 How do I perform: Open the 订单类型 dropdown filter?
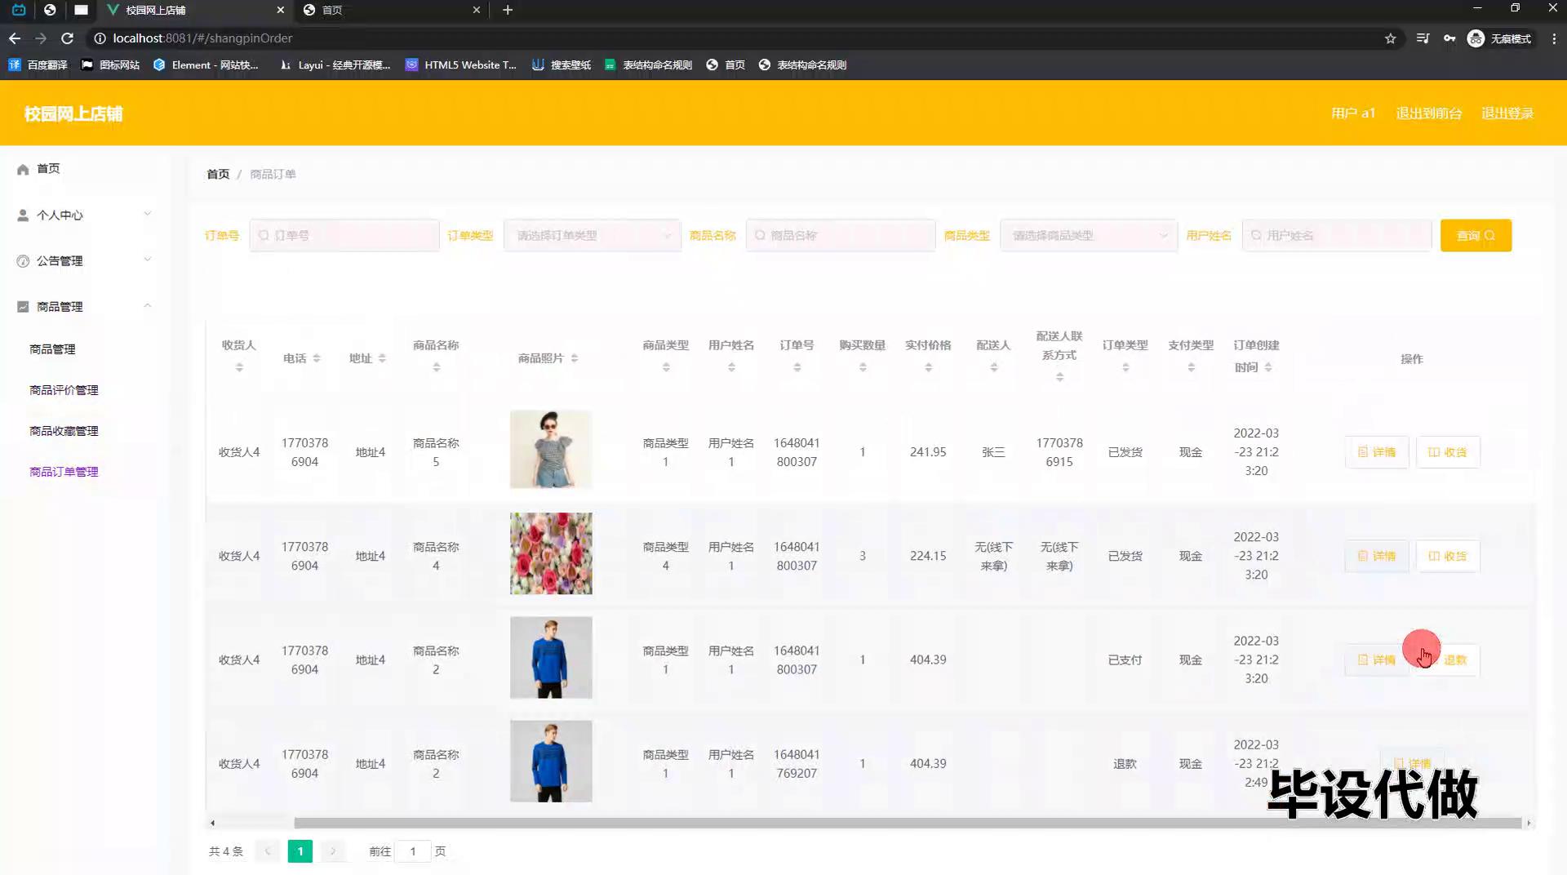pyautogui.click(x=593, y=236)
